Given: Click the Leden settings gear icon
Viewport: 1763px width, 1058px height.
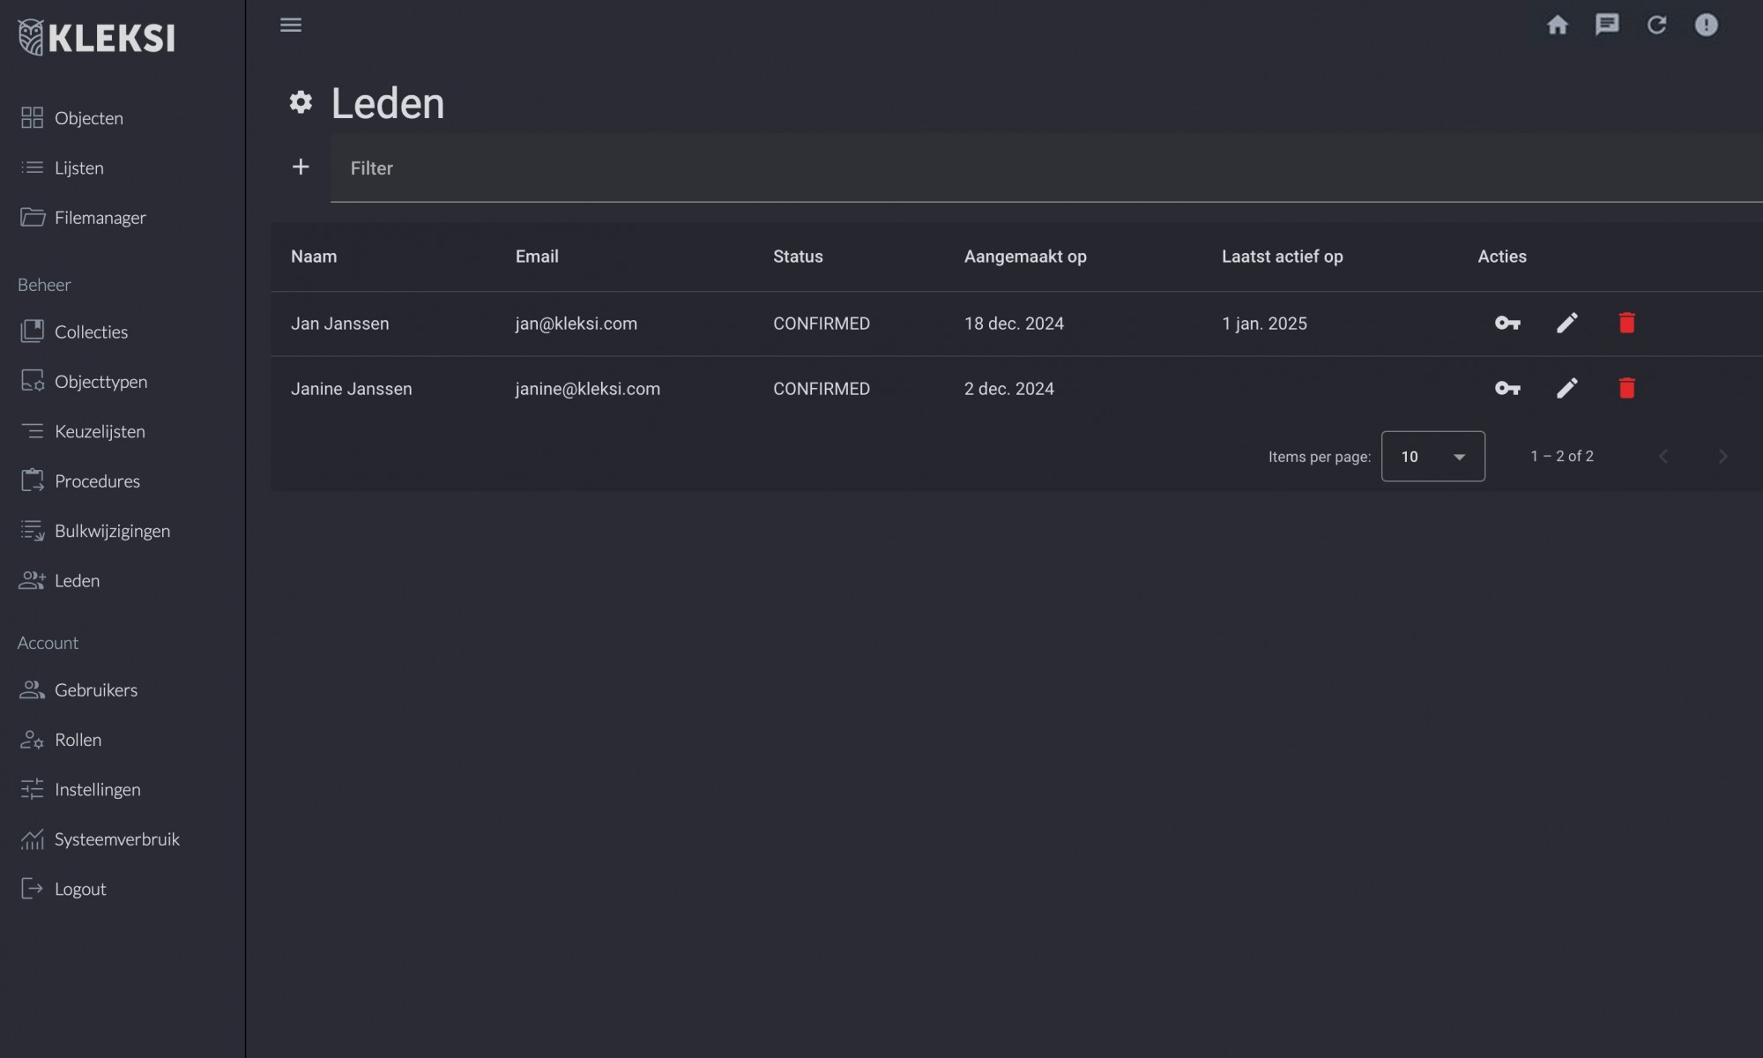Looking at the screenshot, I should point(301,102).
